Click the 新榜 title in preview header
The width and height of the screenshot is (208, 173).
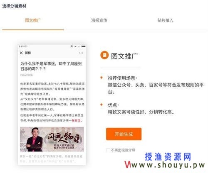tap(28, 53)
